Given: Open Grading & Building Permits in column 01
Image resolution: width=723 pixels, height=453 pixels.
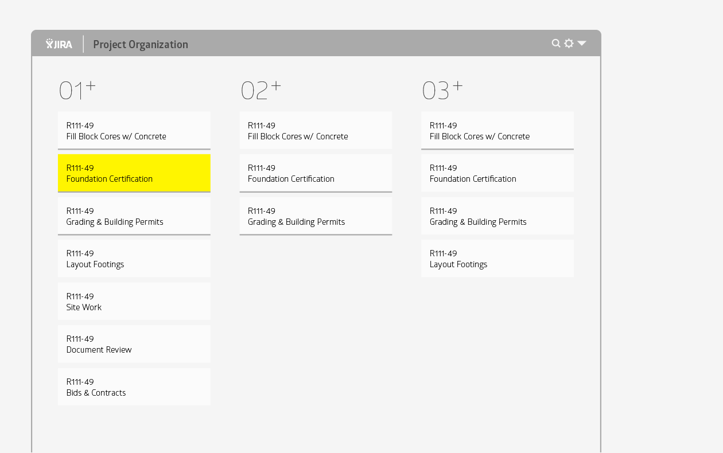Looking at the screenshot, I should (x=134, y=216).
